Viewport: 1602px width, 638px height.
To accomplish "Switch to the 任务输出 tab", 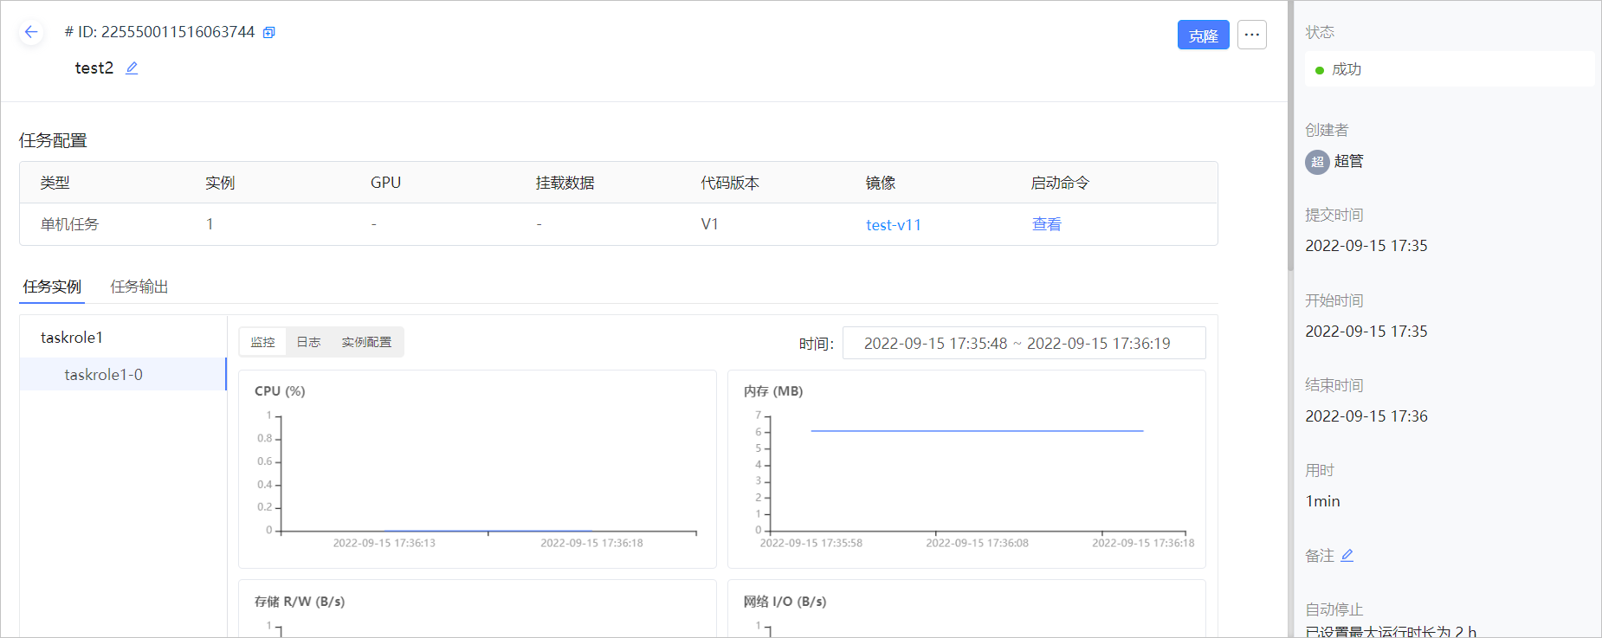I will point(139,287).
